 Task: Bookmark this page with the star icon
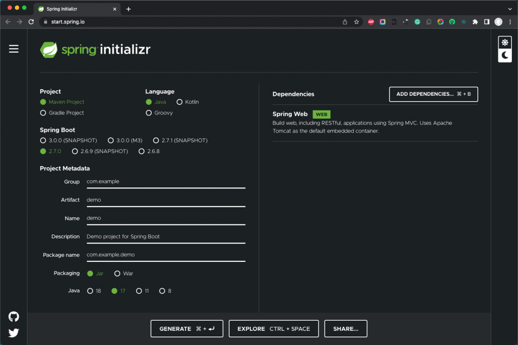pos(357,22)
